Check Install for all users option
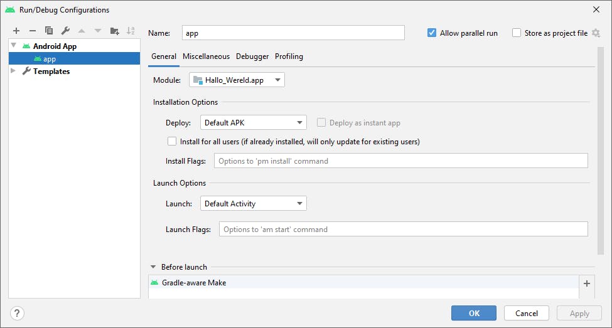The height and width of the screenshot is (328, 612). [x=172, y=142]
